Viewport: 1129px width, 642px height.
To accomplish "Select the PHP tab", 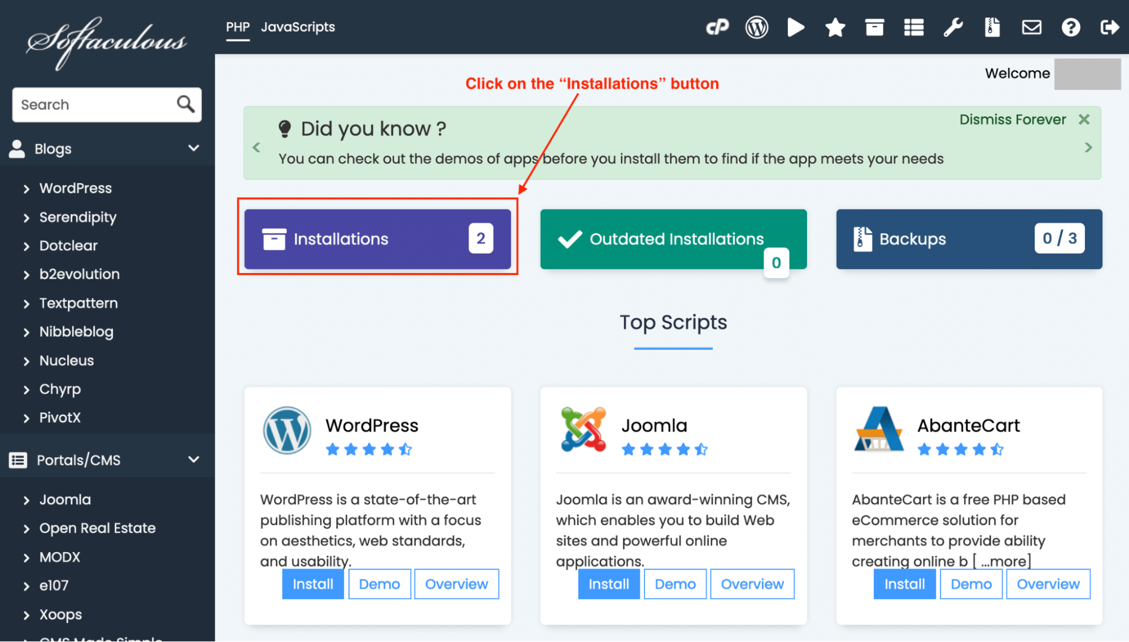I will pyautogui.click(x=238, y=27).
